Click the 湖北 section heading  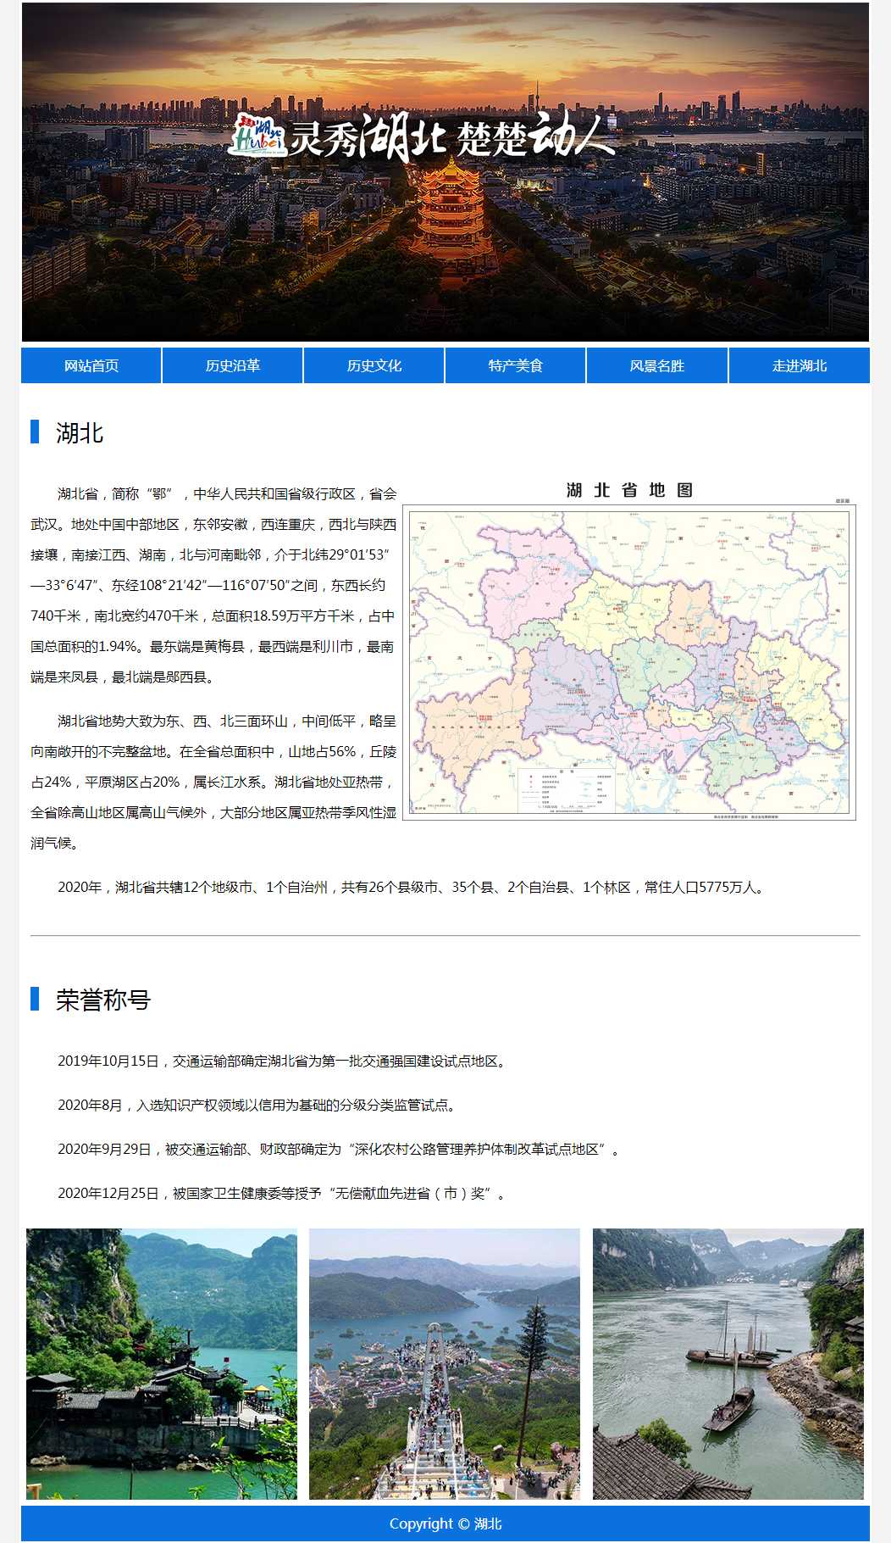[80, 433]
